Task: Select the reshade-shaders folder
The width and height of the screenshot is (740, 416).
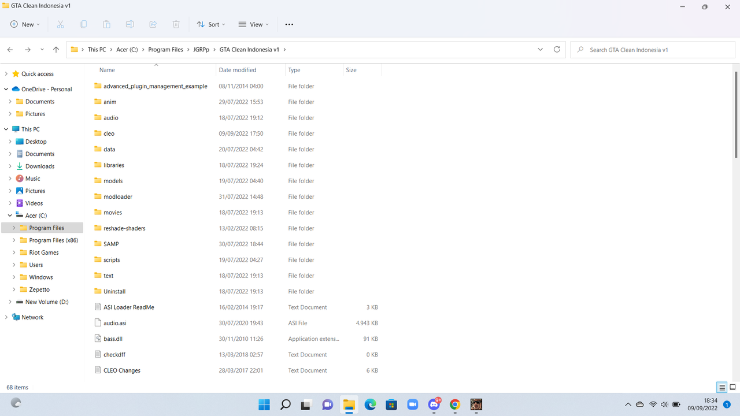Action: [x=124, y=228]
